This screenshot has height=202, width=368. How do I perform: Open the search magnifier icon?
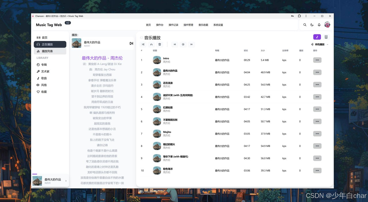pos(305,25)
